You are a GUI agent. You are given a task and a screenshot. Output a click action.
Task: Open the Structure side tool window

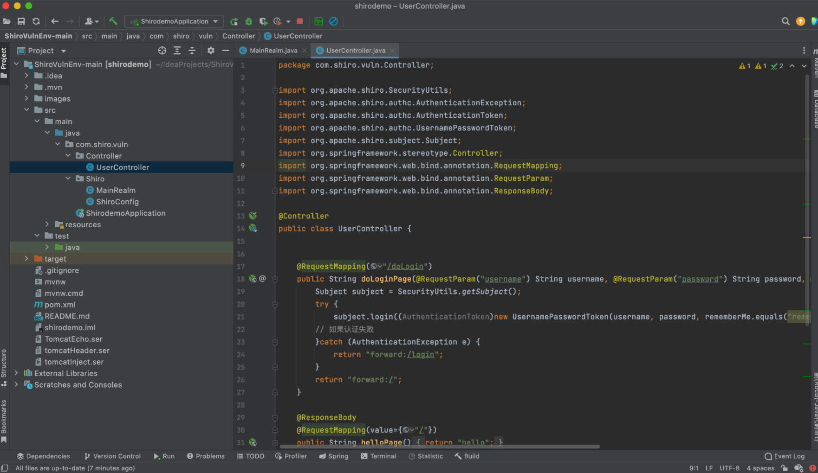(x=4, y=367)
